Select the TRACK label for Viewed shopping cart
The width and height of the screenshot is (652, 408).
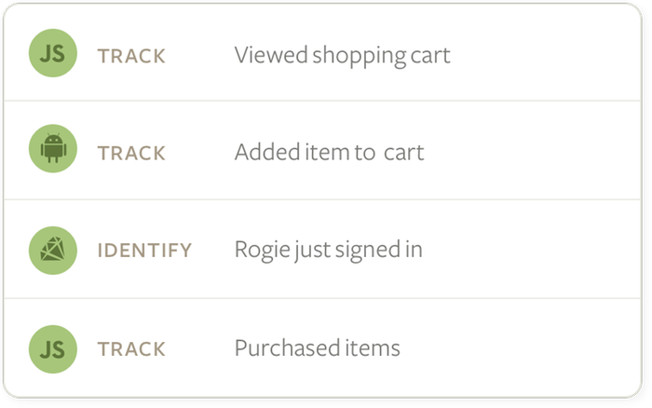coord(131,56)
